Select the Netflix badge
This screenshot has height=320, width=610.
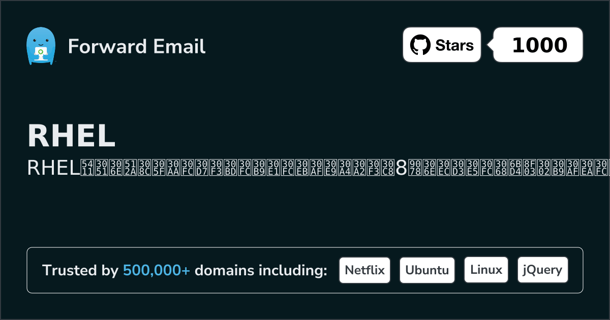coord(364,270)
